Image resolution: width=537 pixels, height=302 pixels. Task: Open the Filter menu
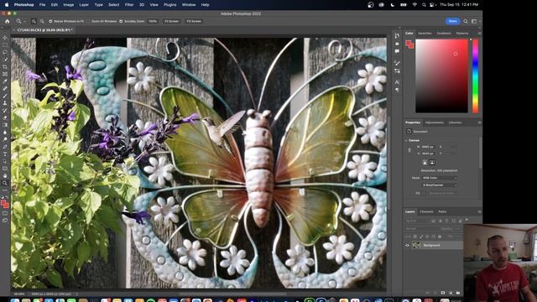129,5
